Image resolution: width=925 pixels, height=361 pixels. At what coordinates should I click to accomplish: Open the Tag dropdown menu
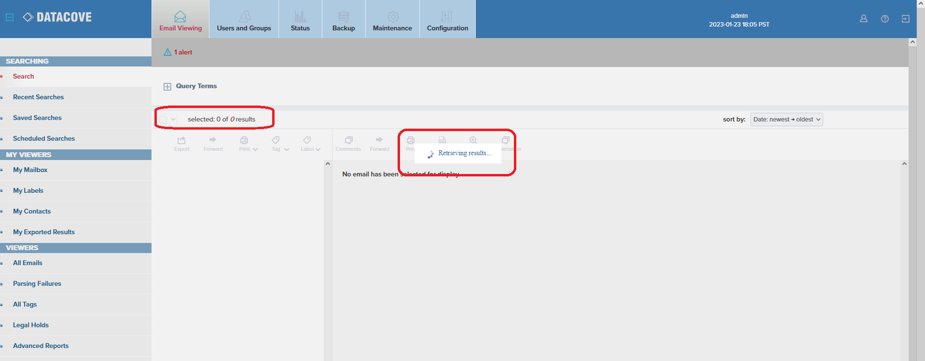pos(279,143)
